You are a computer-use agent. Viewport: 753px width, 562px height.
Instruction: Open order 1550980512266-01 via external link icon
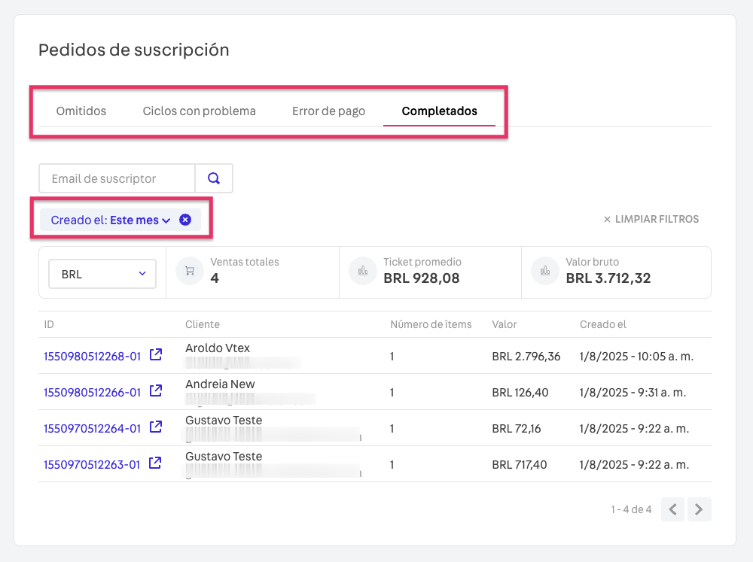pyautogui.click(x=155, y=390)
